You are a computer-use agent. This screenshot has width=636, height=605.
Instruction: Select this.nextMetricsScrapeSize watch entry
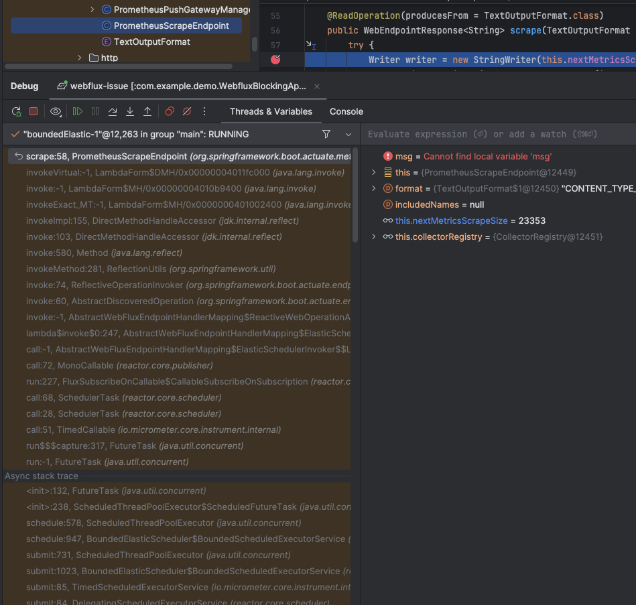(x=464, y=220)
